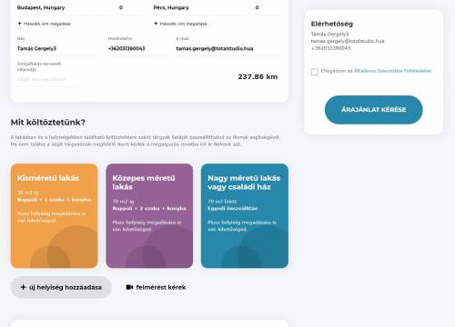The height and width of the screenshot is (327, 455).
Task: Click the floor number field beside Pécs
Action: [268, 8]
